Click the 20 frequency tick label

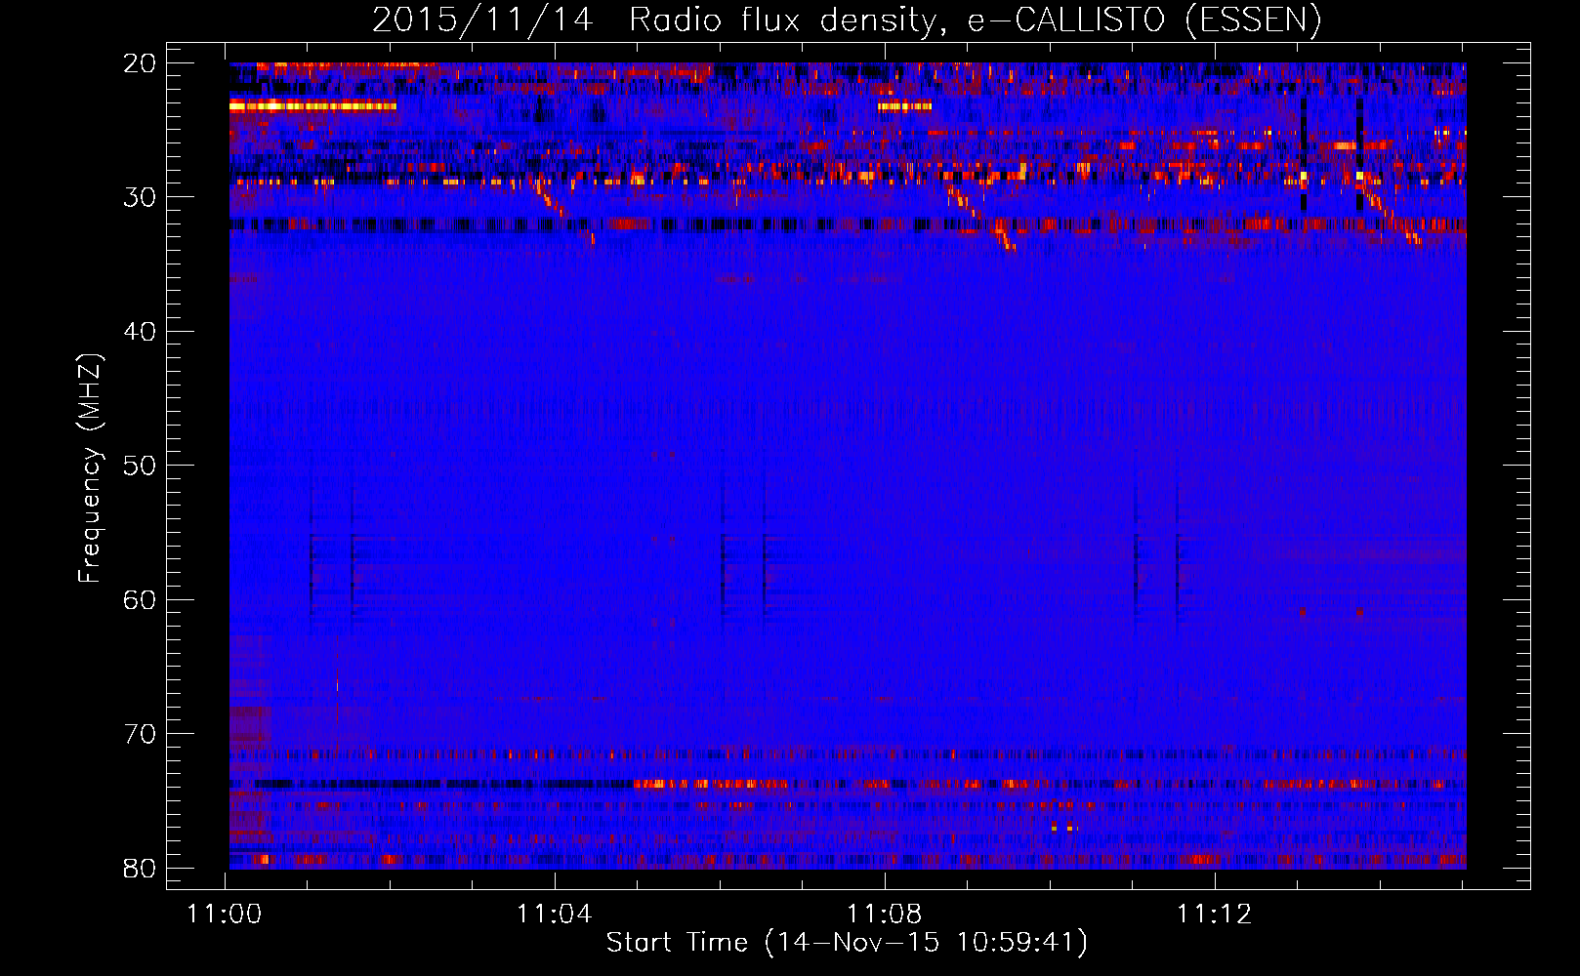141,63
